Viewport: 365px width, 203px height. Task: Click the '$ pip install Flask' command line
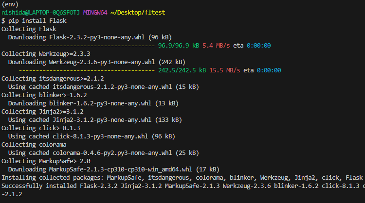pos(34,21)
